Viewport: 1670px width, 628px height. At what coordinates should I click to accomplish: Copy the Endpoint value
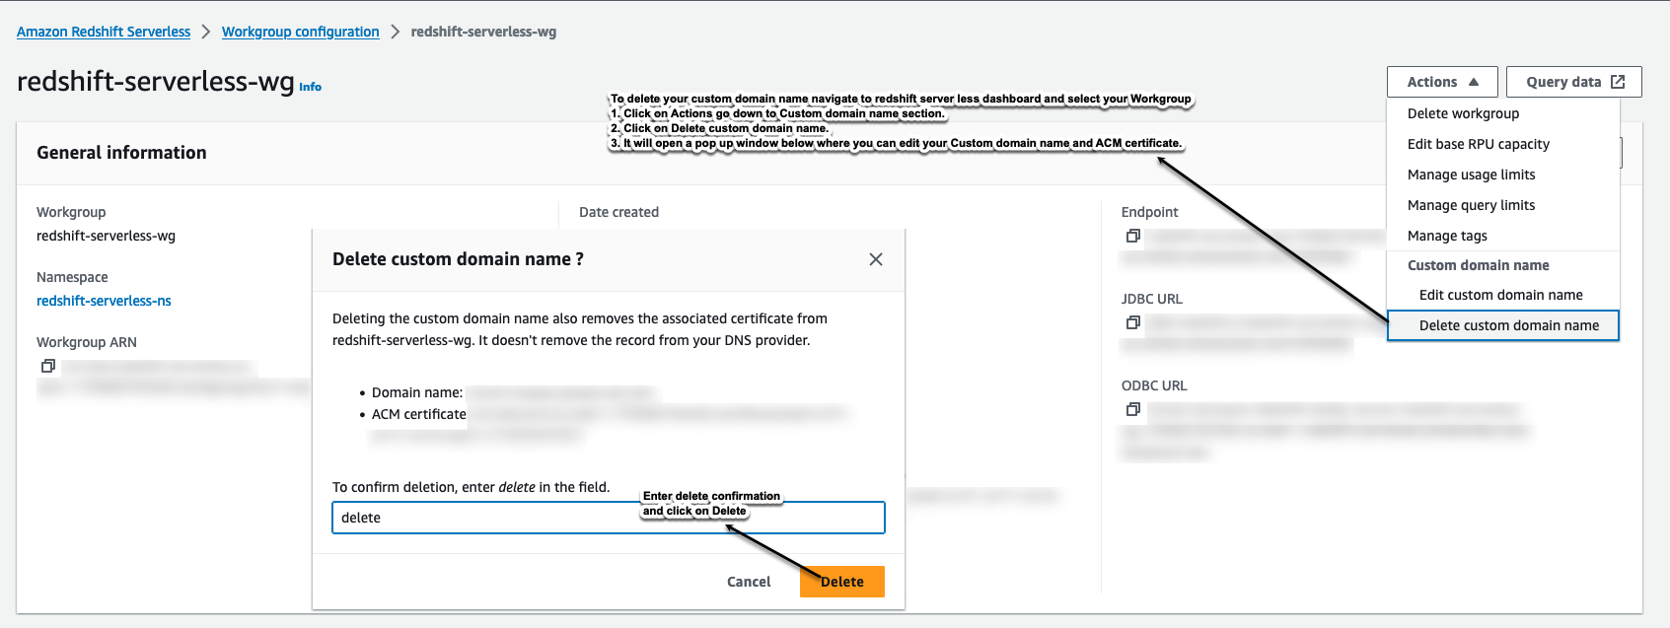(1132, 236)
